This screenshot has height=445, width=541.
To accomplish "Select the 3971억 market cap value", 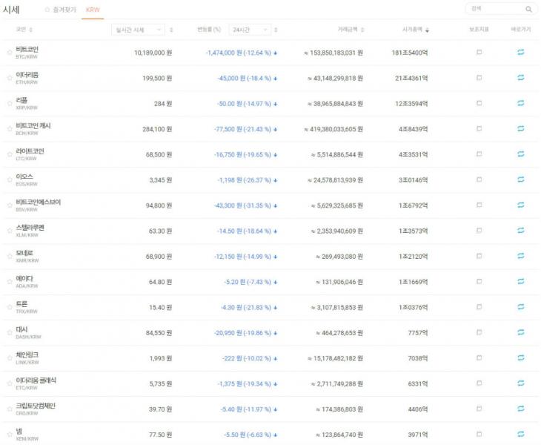I will click(418, 435).
